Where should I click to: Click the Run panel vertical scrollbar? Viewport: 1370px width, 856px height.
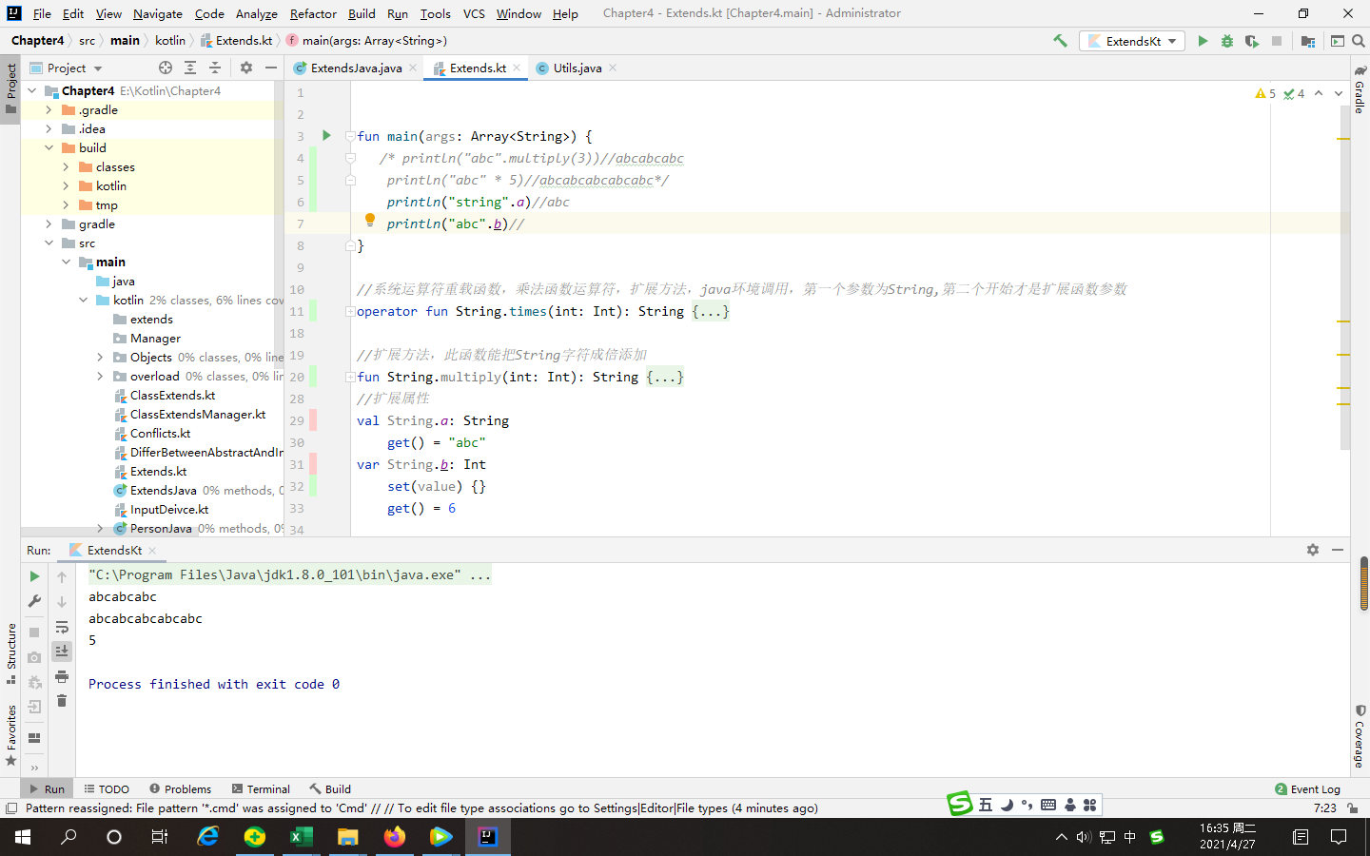[1363, 582]
